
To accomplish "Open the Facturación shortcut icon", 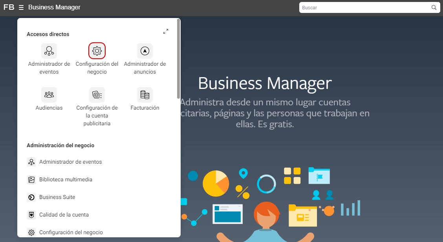I will pyautogui.click(x=145, y=95).
